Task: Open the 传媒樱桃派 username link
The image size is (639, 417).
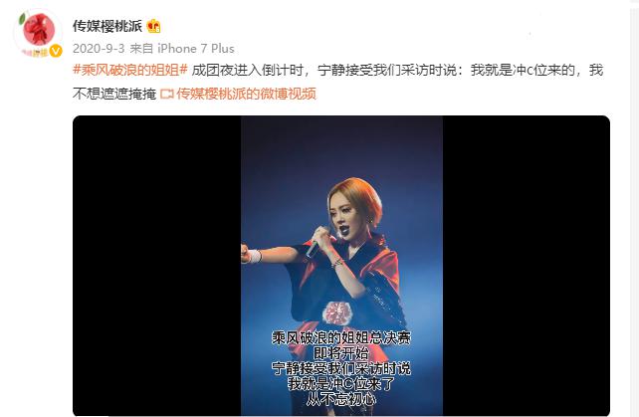Action: [107, 26]
